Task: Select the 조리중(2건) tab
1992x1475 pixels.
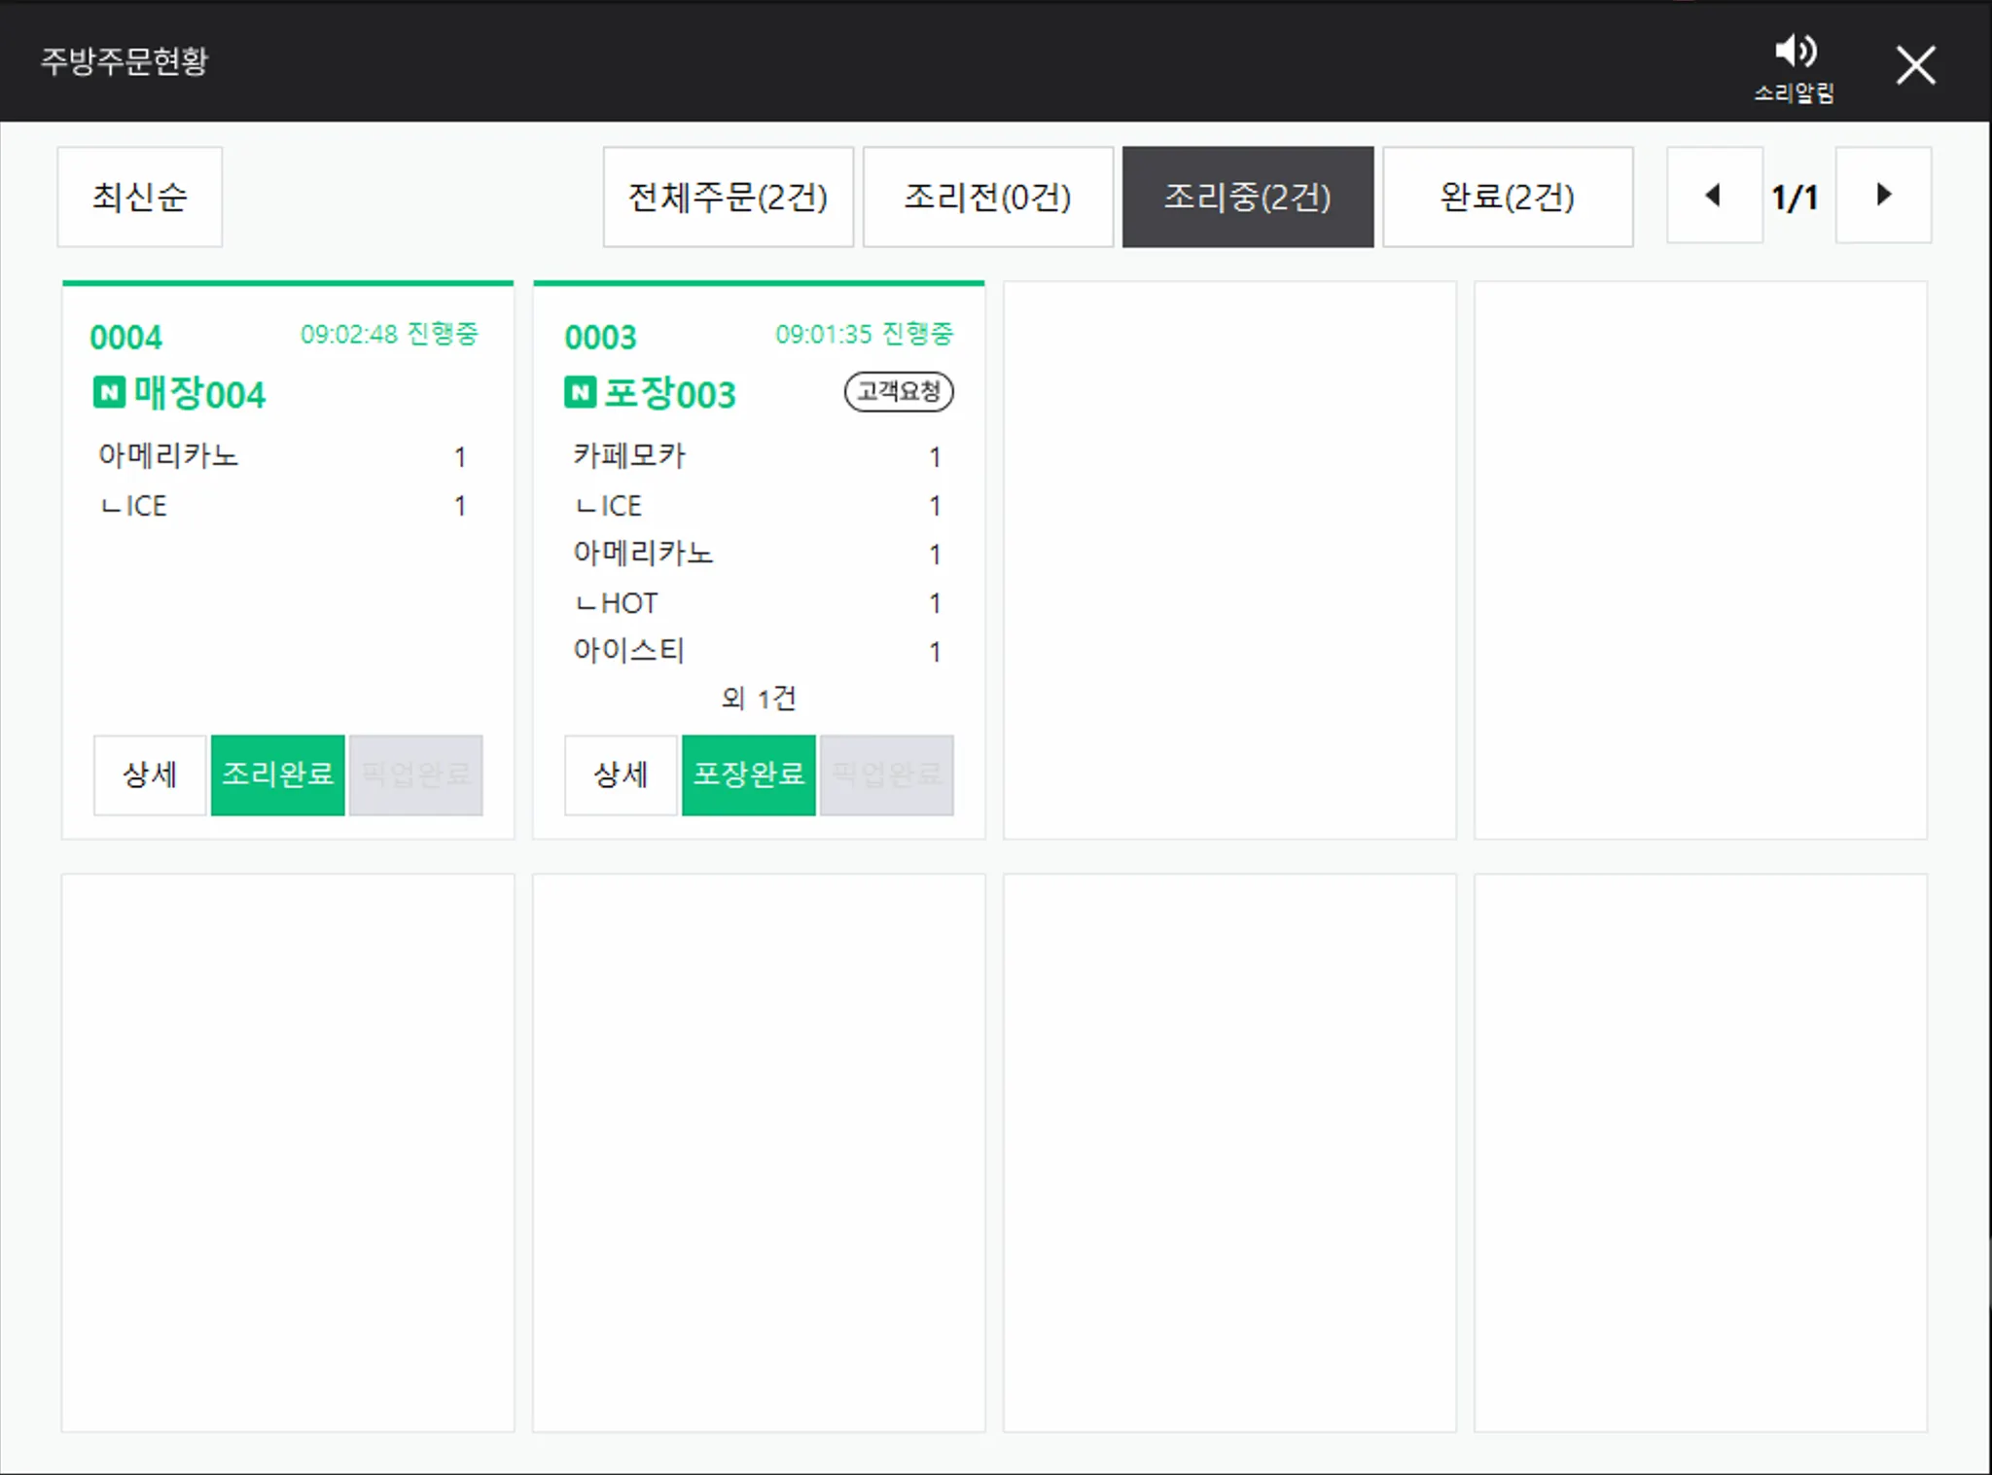Action: [x=1247, y=197]
